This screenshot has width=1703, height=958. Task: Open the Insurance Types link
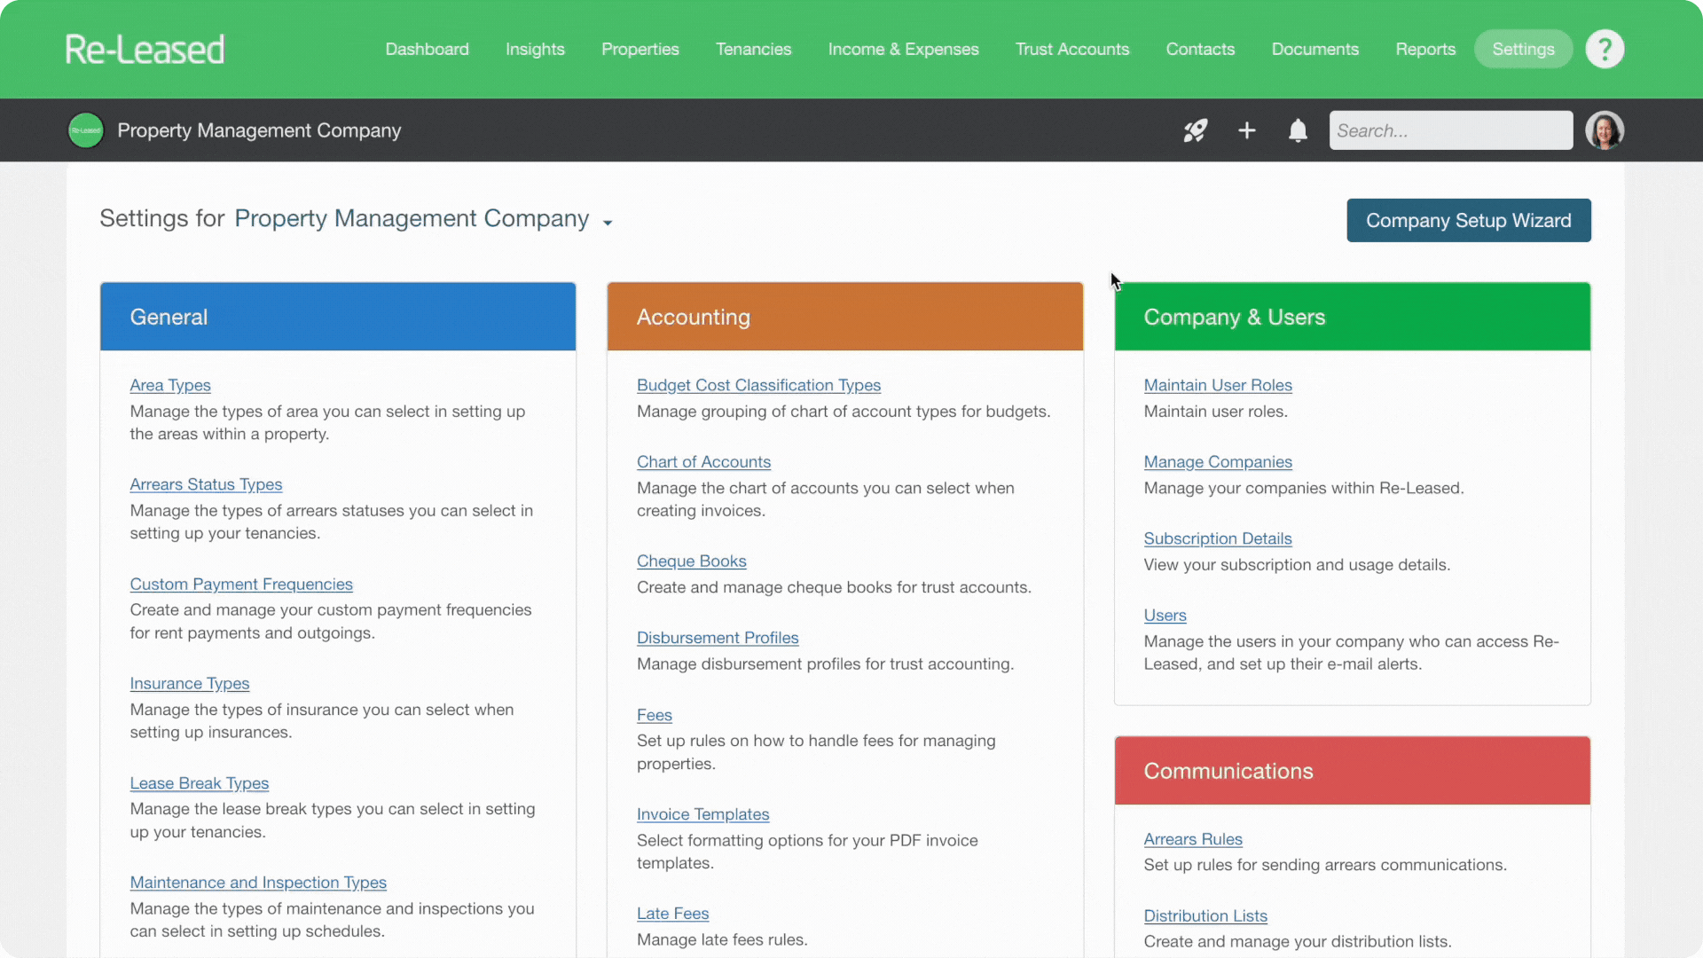(x=190, y=683)
